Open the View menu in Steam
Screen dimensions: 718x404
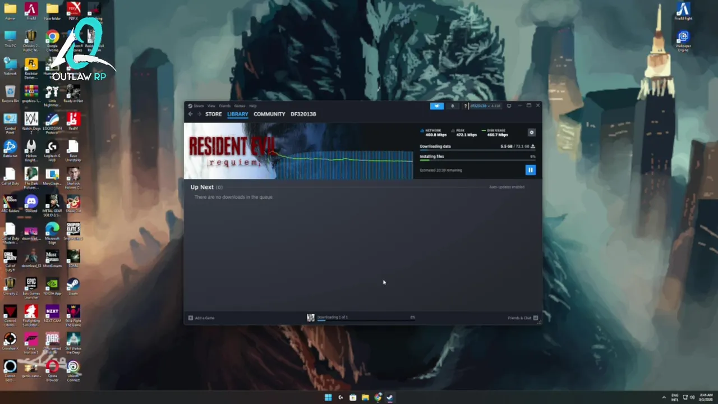[x=211, y=105]
